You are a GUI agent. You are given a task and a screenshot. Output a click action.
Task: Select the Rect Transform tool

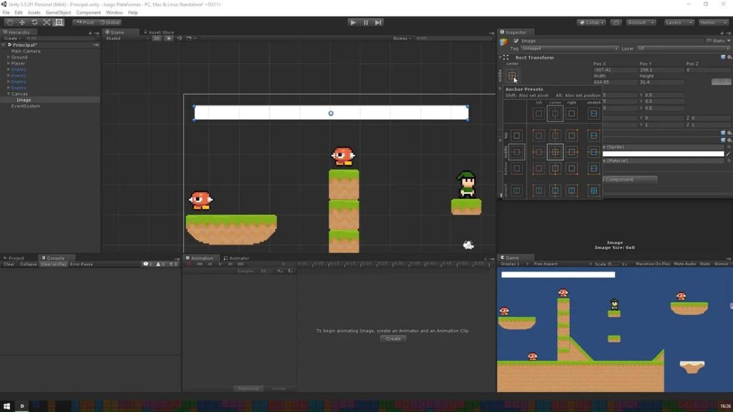point(59,23)
